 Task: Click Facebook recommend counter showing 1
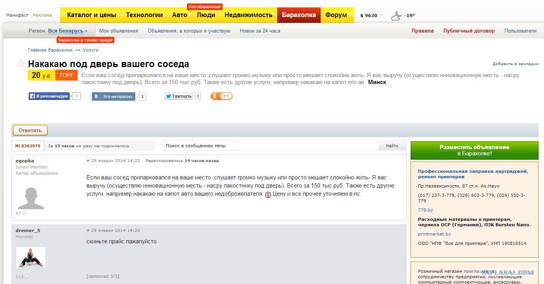[77, 96]
